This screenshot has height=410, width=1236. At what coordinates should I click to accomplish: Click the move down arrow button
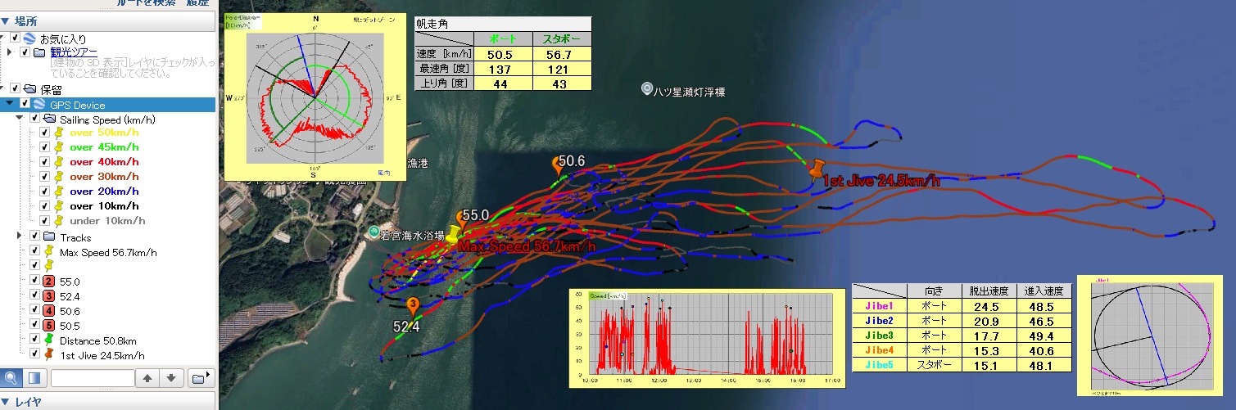pyautogui.click(x=170, y=378)
